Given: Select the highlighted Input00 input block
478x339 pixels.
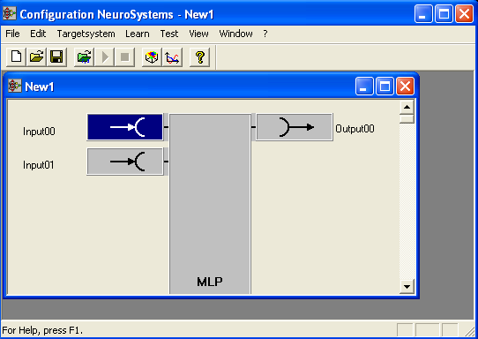Looking at the screenshot, I should click(x=125, y=127).
